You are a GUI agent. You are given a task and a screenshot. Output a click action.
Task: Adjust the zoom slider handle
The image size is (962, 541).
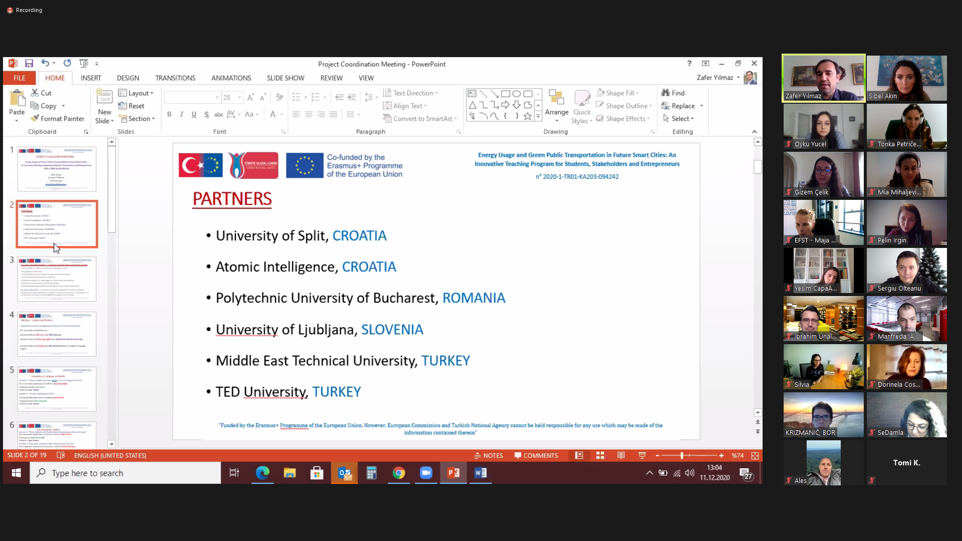coord(681,455)
